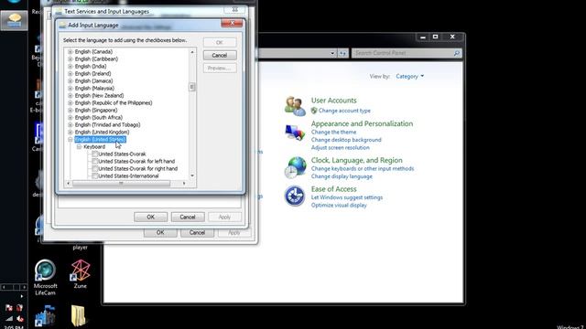The image size is (586, 329).
Task: Expand the English (India) node
Action: point(71,67)
